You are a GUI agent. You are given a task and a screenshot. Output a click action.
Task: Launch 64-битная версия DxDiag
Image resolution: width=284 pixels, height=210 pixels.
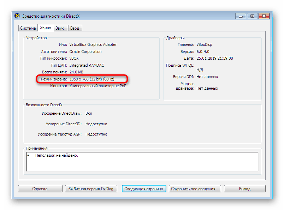(x=91, y=188)
